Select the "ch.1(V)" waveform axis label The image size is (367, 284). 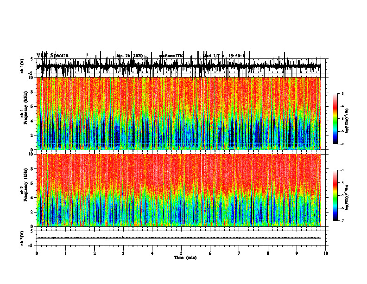point(22,66)
